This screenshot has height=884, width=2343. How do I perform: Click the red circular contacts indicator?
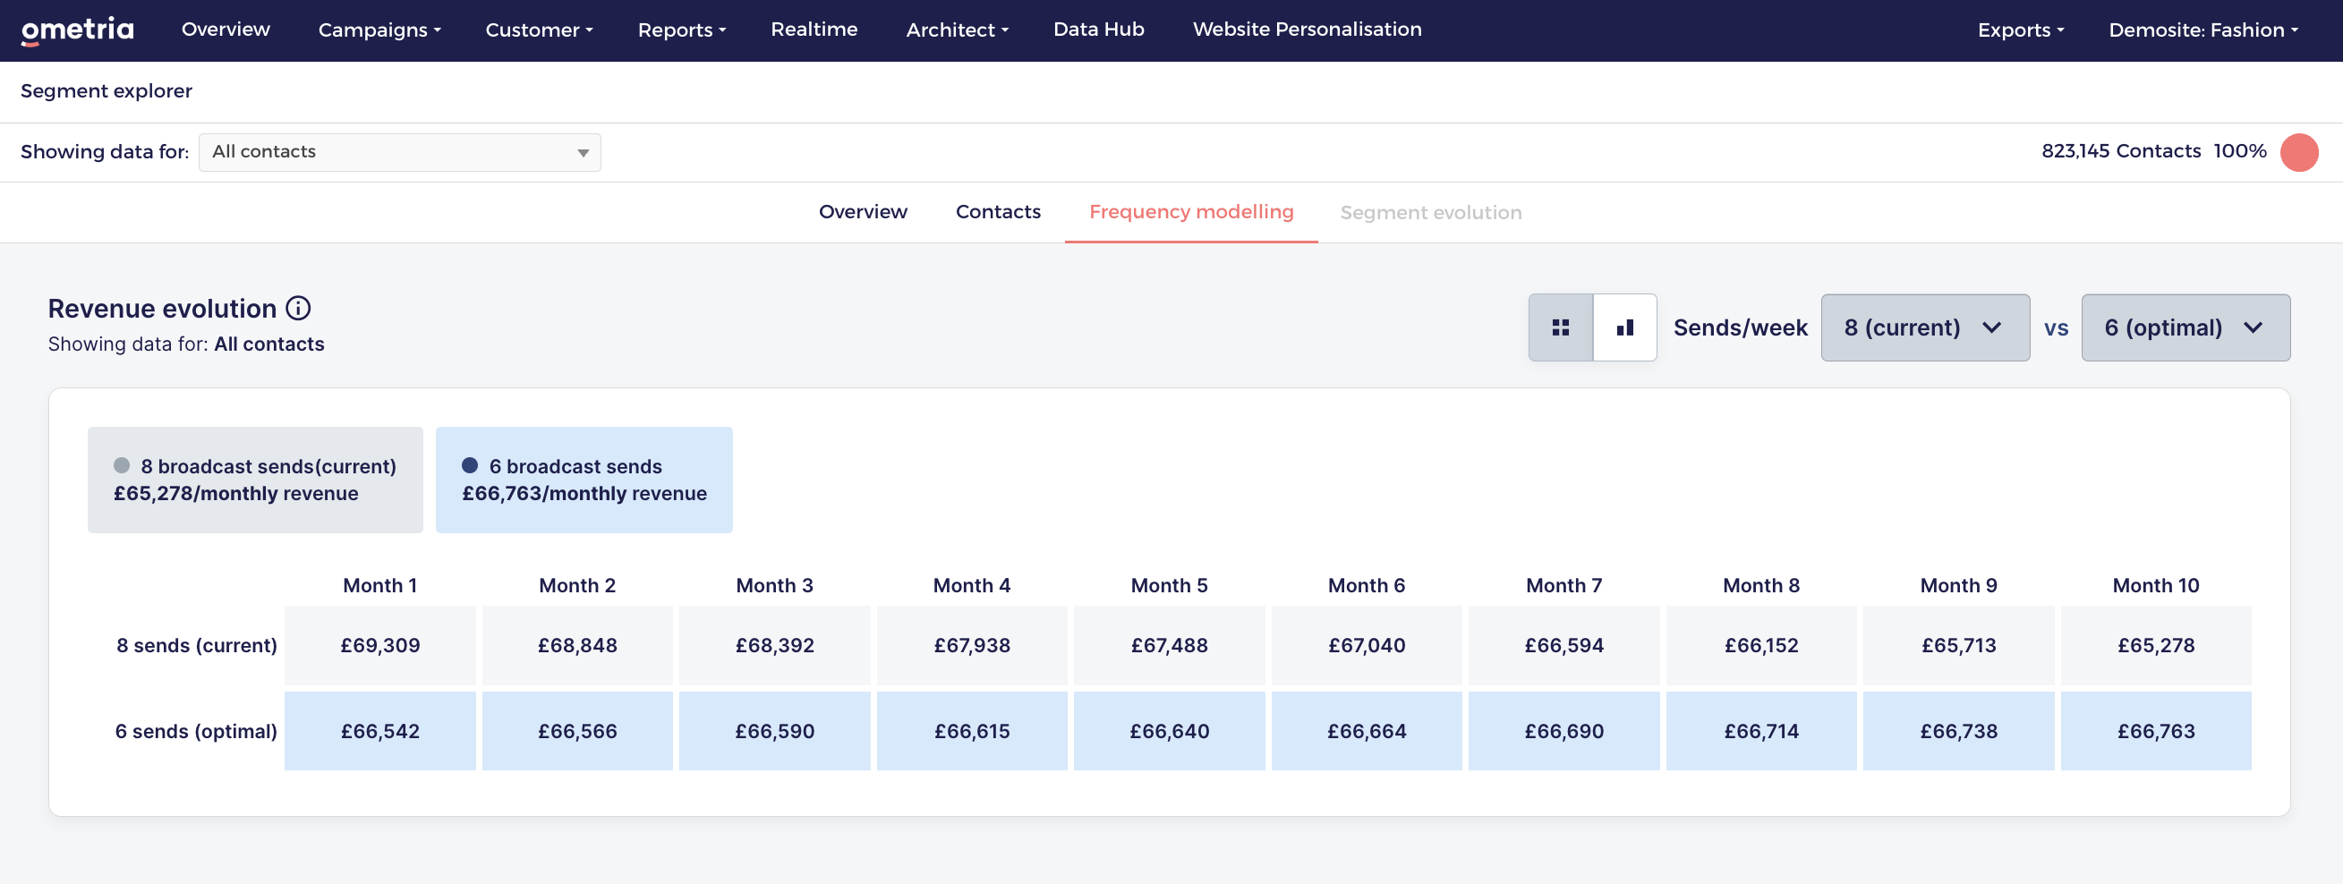click(2299, 152)
